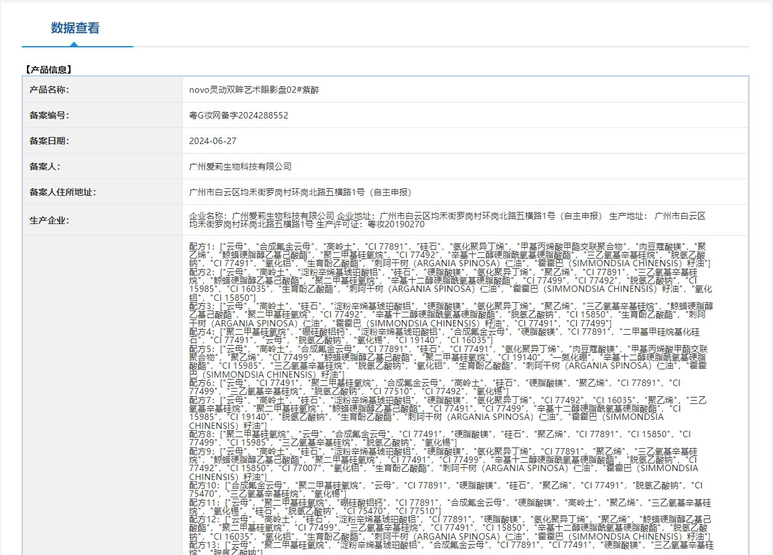Click the 备案人 label cell
The image size is (773, 555).
[103, 166]
